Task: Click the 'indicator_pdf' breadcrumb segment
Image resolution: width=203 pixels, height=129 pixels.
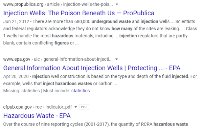Action: [x=59, y=107]
